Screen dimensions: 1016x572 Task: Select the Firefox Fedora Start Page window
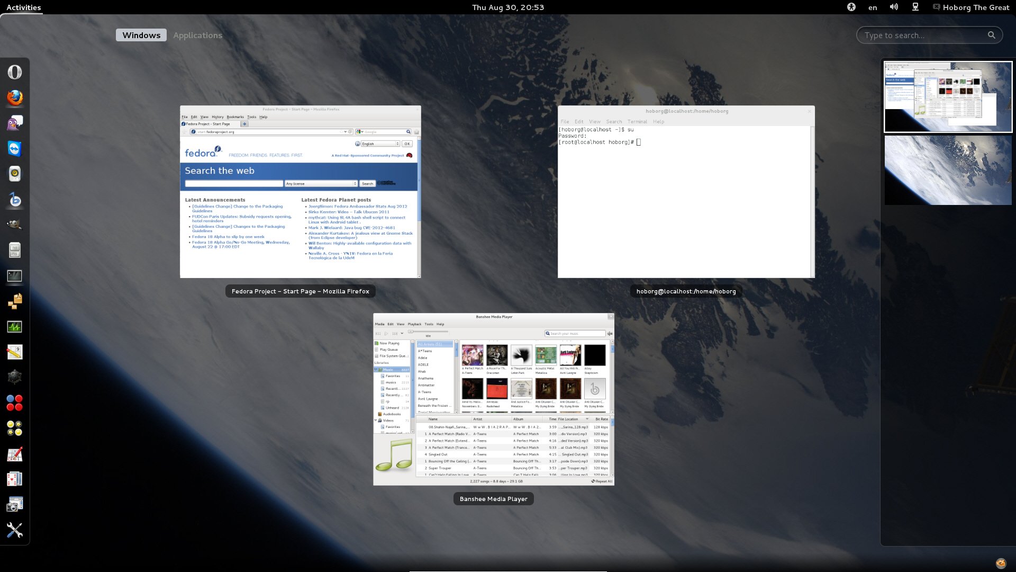tap(301, 192)
